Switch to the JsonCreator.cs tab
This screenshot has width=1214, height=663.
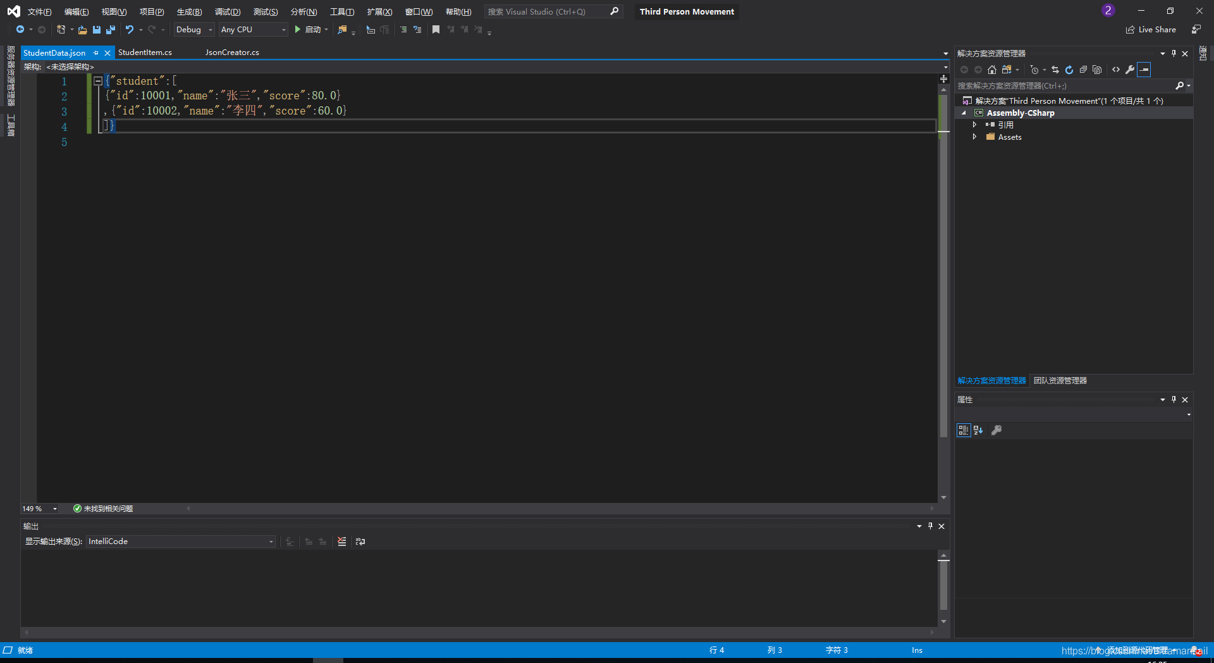tap(231, 52)
